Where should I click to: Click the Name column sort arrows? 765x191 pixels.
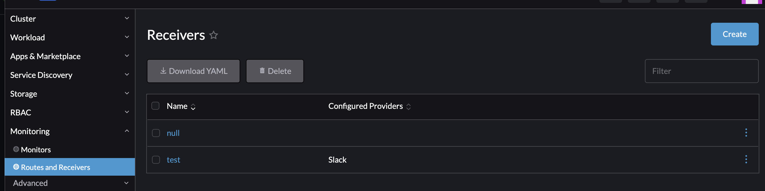193,107
